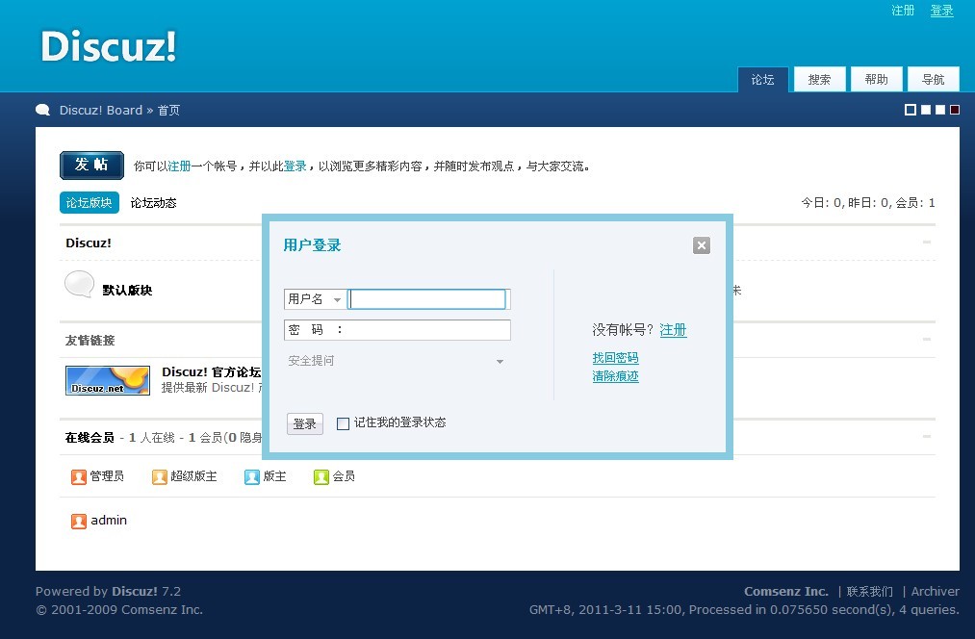Click the 在线会员 heading link

point(90,438)
